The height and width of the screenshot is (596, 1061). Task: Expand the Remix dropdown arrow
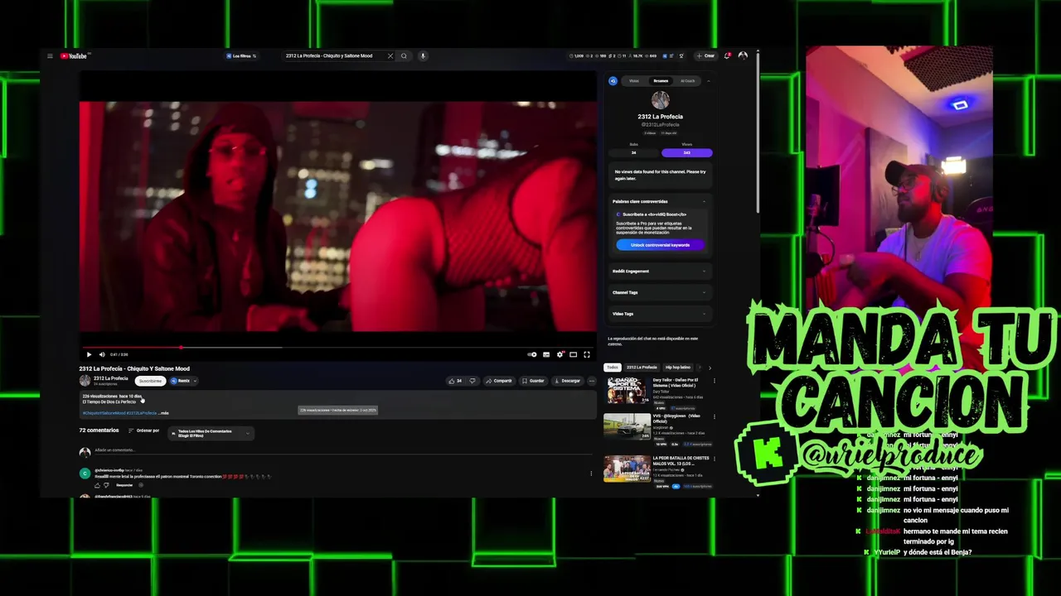tap(195, 381)
